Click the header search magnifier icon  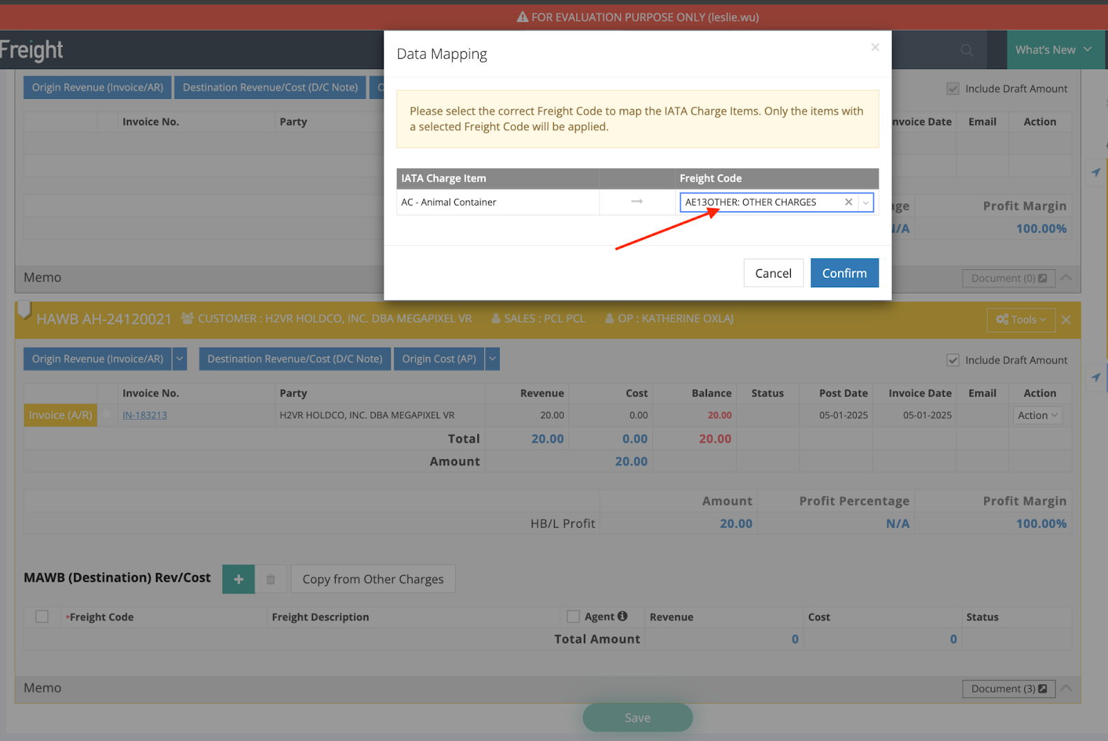(x=967, y=50)
